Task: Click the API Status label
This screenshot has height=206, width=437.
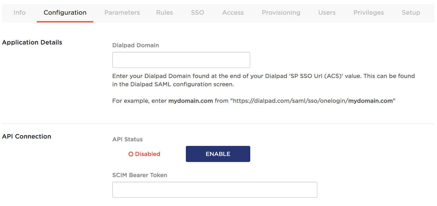Action: pyautogui.click(x=127, y=140)
